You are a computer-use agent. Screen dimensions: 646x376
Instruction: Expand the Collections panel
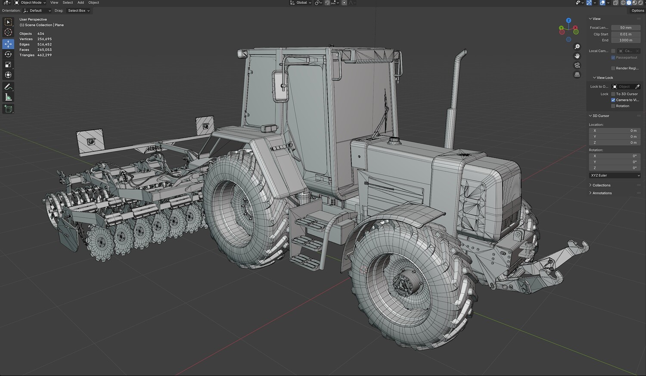click(600, 185)
